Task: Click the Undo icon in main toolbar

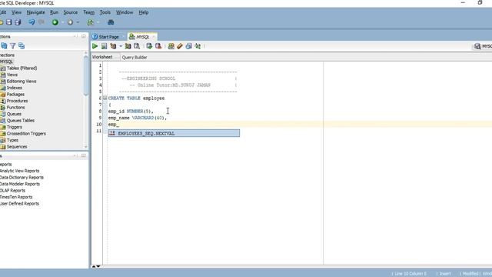Action: coord(32,22)
